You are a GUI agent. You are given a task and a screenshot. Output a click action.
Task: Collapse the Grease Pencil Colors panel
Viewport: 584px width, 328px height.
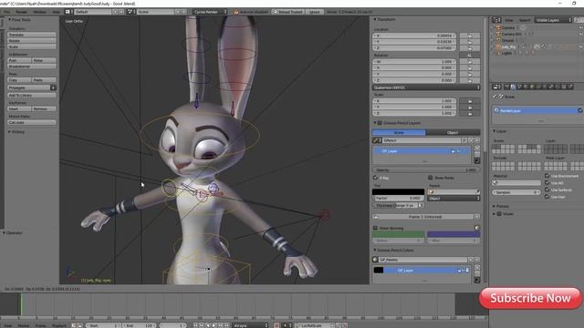(375, 251)
